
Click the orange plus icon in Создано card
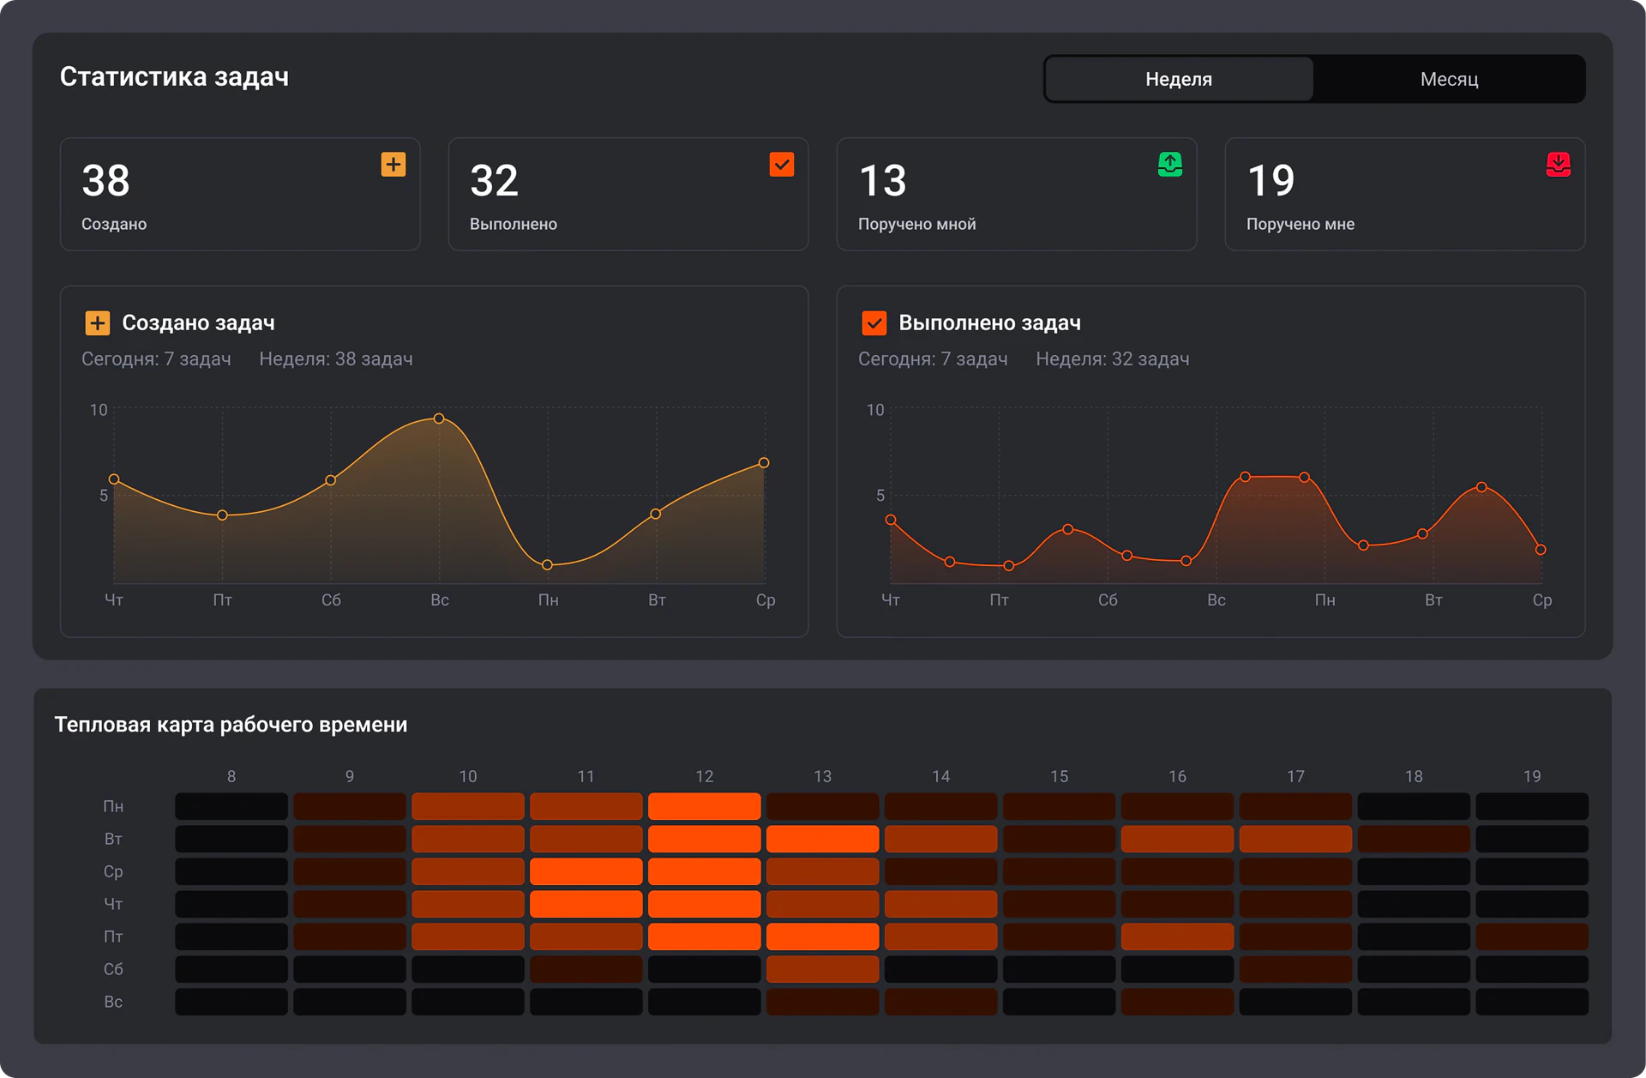[393, 164]
